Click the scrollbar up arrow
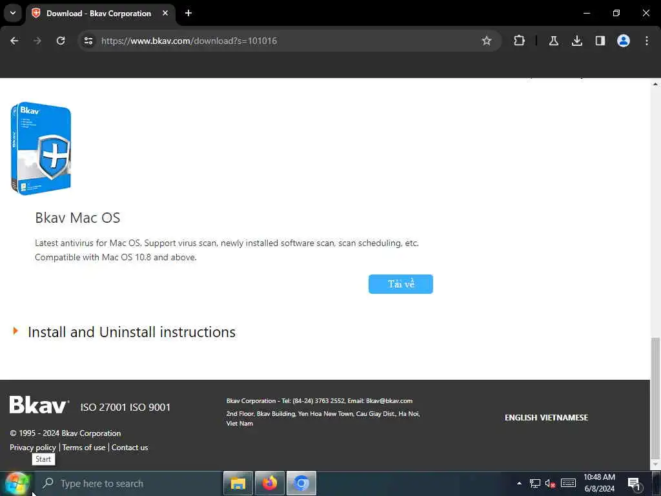This screenshot has width=661, height=496. click(x=655, y=84)
